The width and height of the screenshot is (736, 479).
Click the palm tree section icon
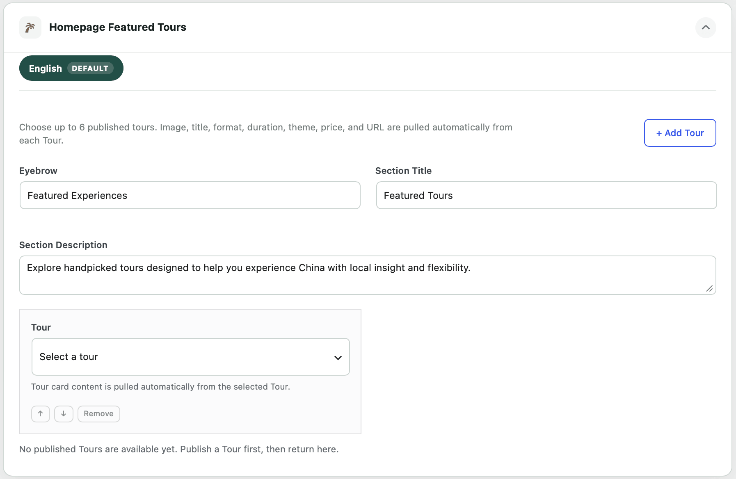(30, 27)
